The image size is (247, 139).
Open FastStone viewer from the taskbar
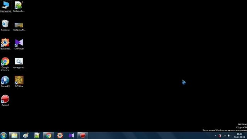tap(60, 136)
